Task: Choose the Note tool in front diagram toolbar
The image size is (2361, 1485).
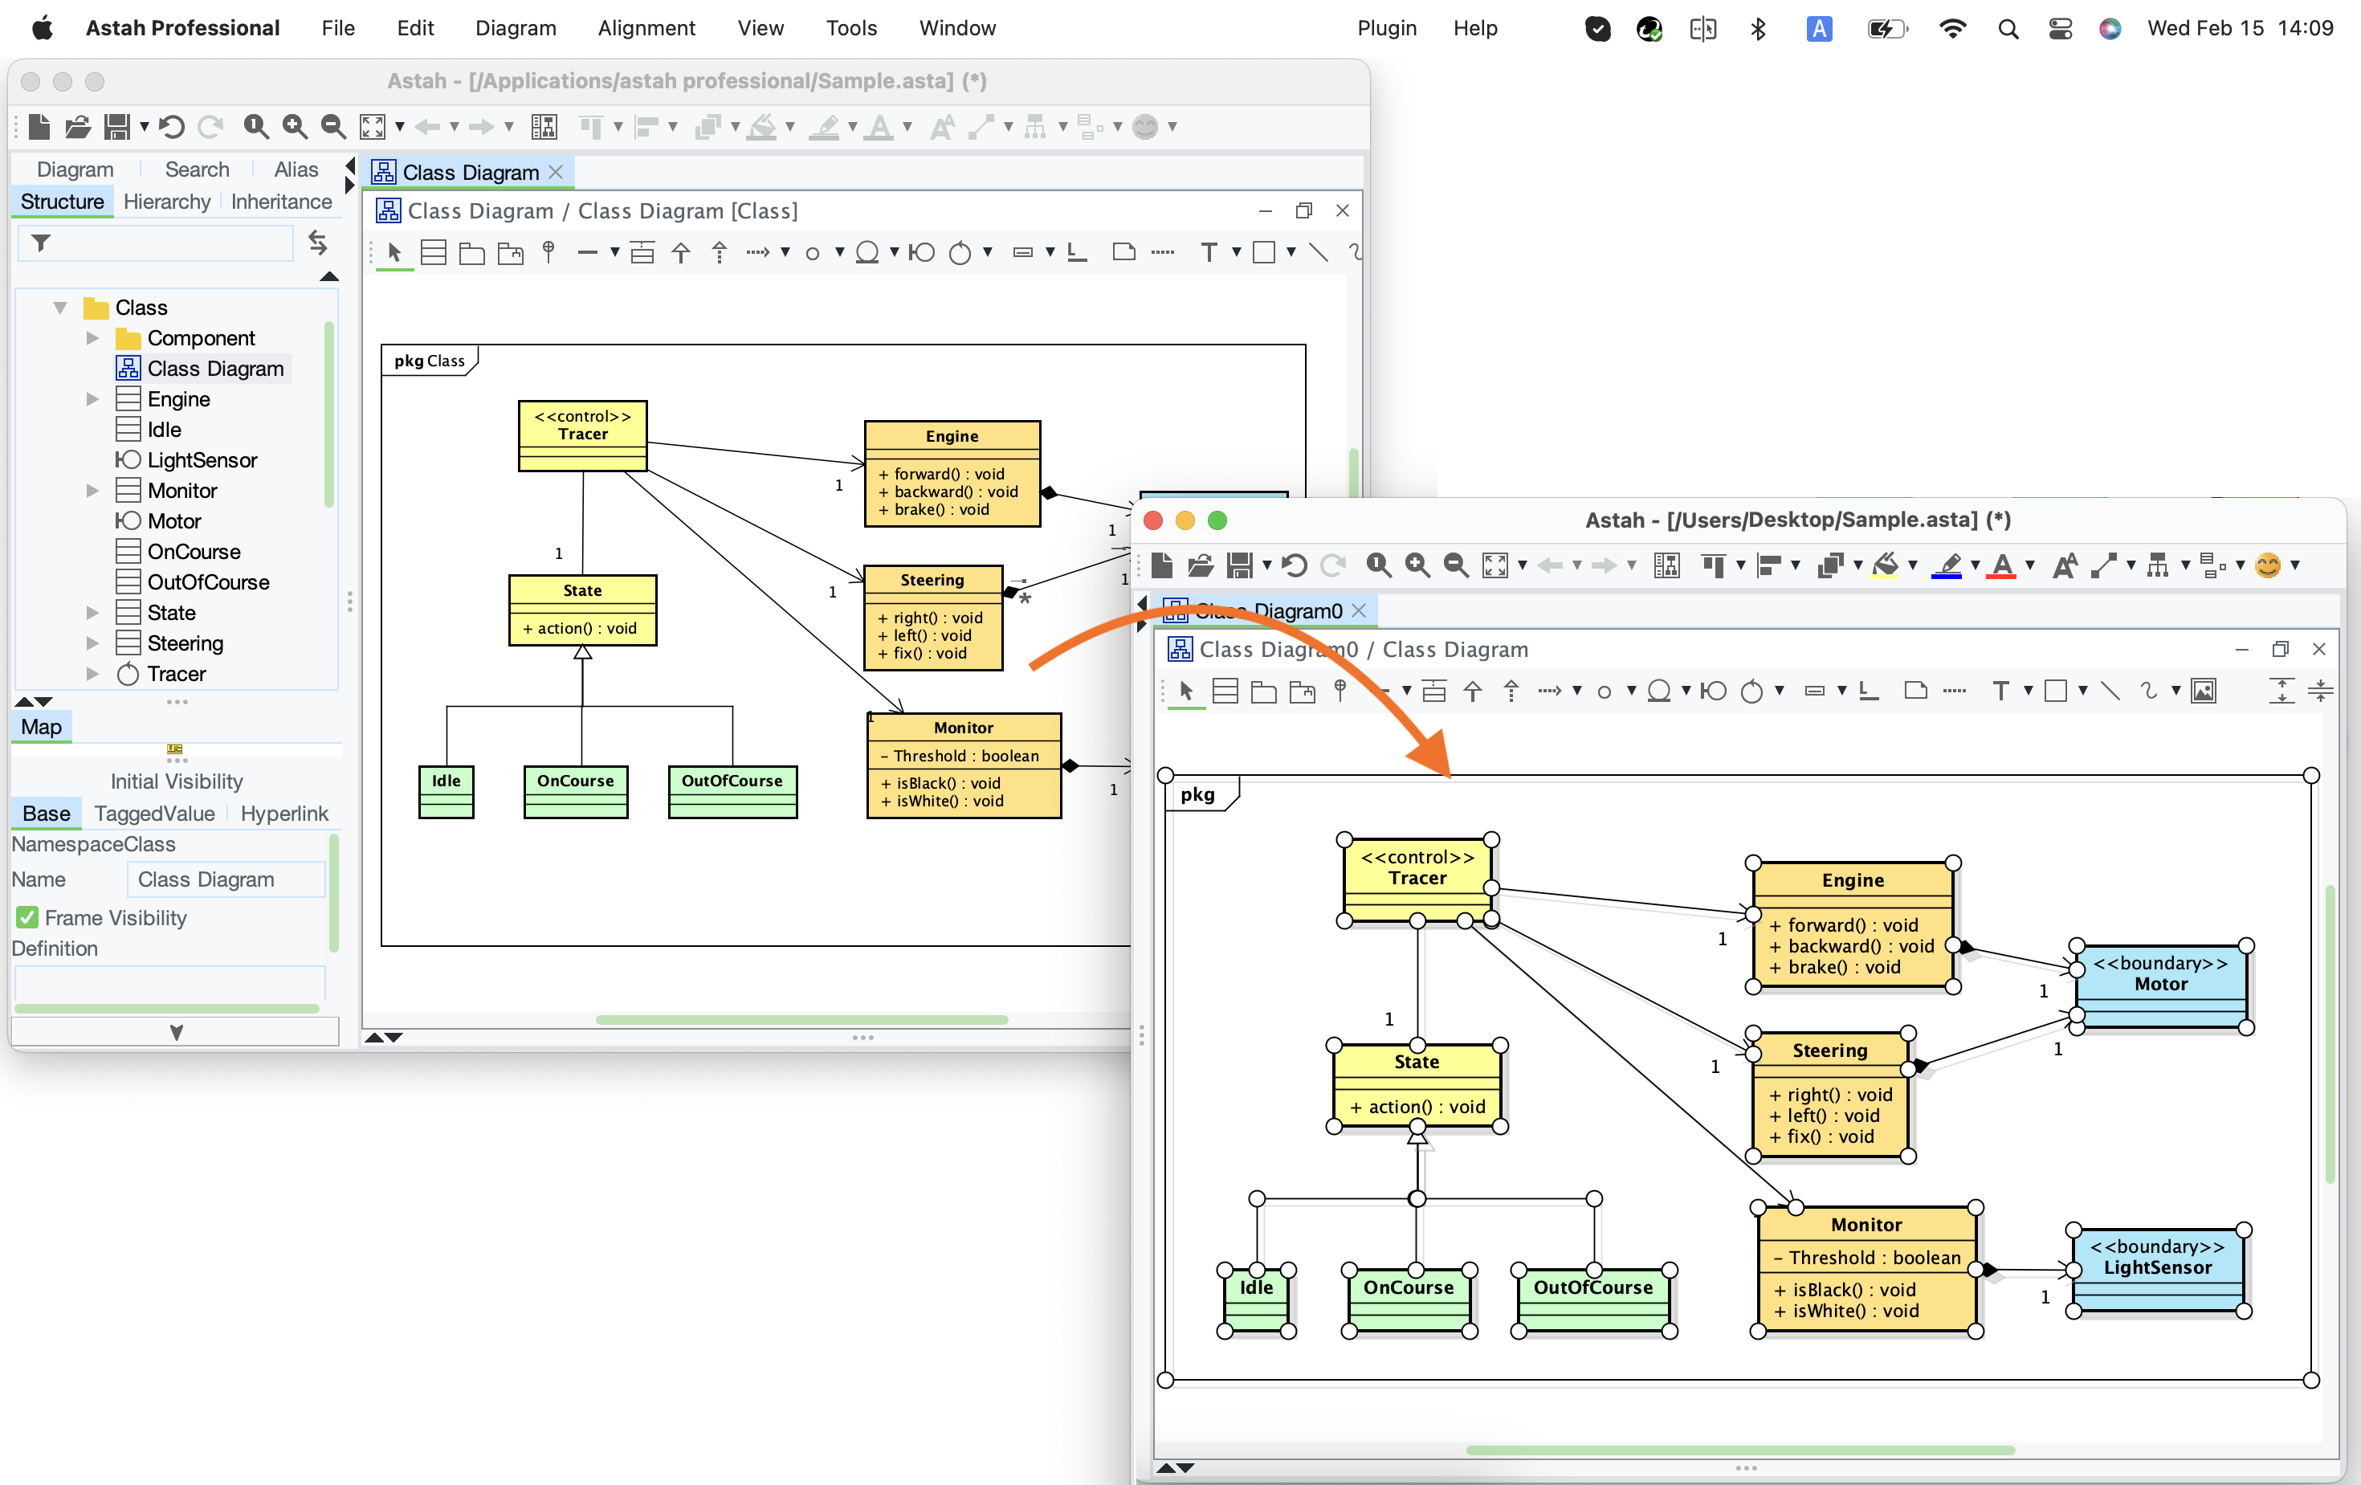Action: pos(1914,691)
